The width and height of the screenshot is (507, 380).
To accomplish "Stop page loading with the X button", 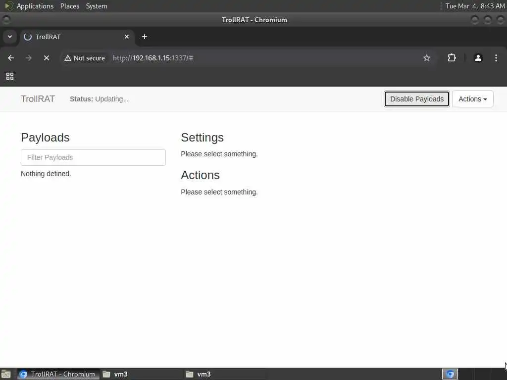I will [47, 58].
